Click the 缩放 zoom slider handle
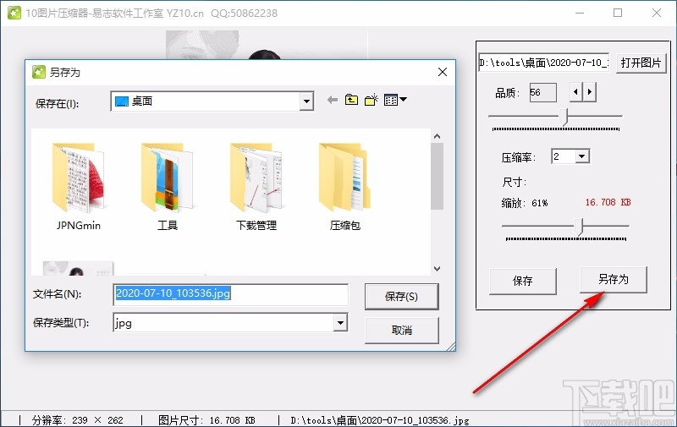Viewport: 677px width, 427px height. (580, 227)
